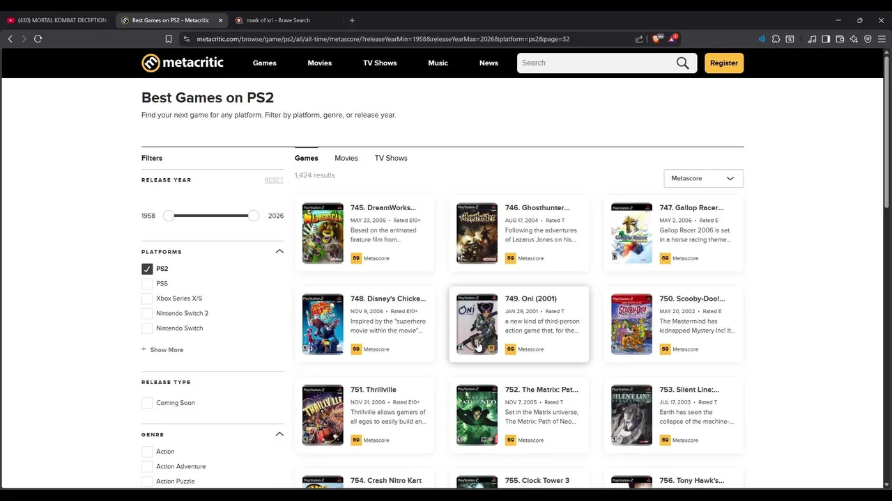Open Music in the top navigation
The width and height of the screenshot is (892, 501).
(438, 63)
